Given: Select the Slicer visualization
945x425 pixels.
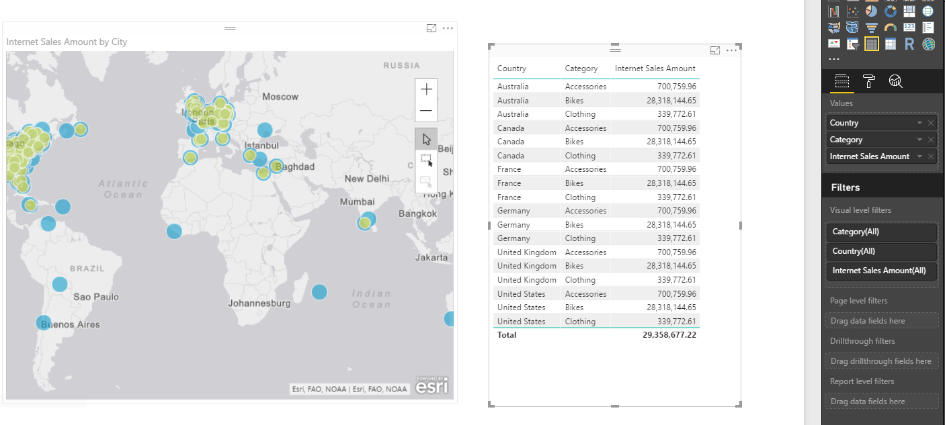Looking at the screenshot, I should [853, 44].
